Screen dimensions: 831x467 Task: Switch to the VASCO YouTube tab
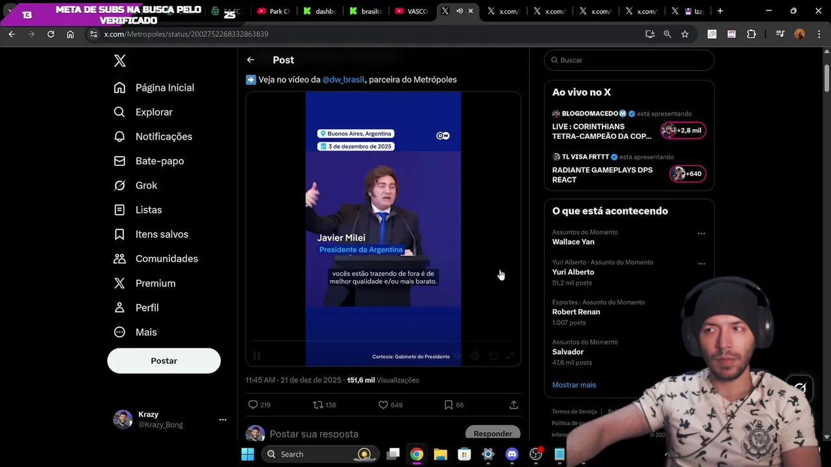click(412, 11)
